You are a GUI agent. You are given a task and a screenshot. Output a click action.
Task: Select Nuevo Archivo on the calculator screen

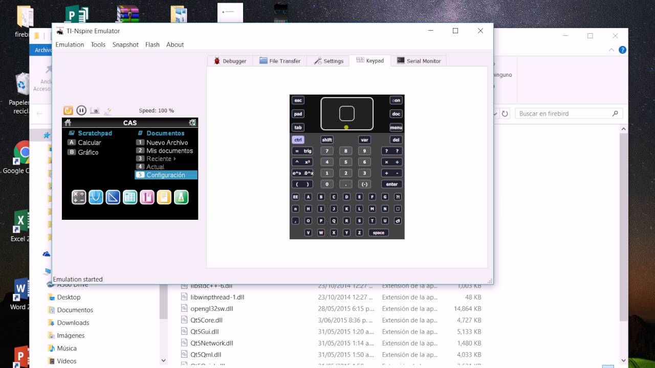point(166,143)
